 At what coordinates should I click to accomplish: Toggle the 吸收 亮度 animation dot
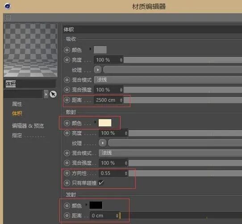pyautogui.click(x=67, y=60)
